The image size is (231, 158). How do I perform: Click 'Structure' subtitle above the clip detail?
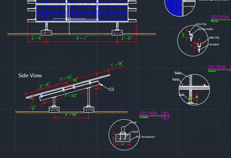pyautogui.click(x=214, y=21)
